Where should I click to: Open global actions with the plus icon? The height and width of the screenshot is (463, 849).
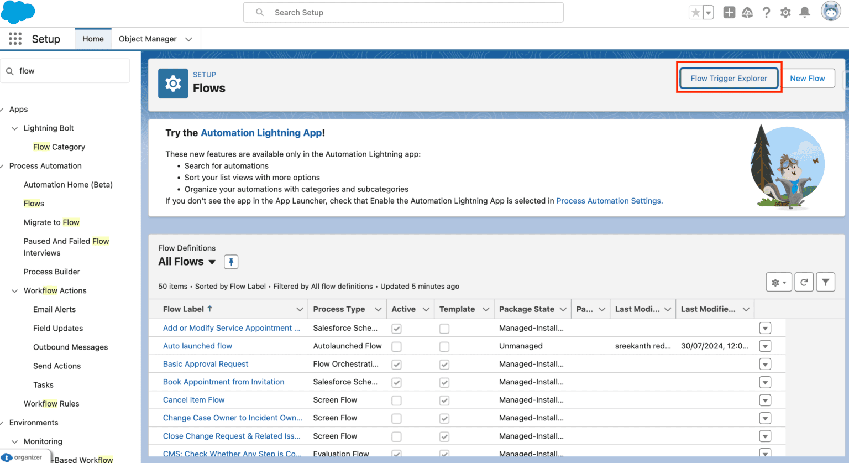click(x=729, y=12)
